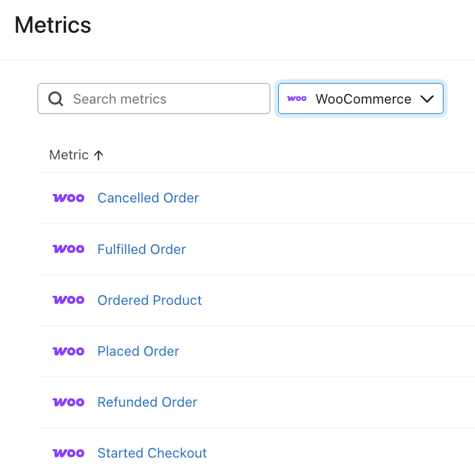Viewport: 475px width, 474px height.
Task: Focus the Search metrics input field
Action: [x=164, y=99]
